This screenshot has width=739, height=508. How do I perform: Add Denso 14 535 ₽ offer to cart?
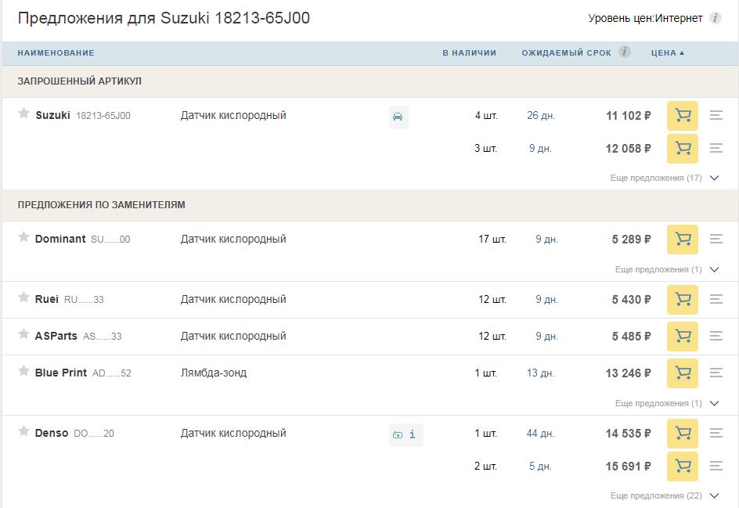pos(682,434)
